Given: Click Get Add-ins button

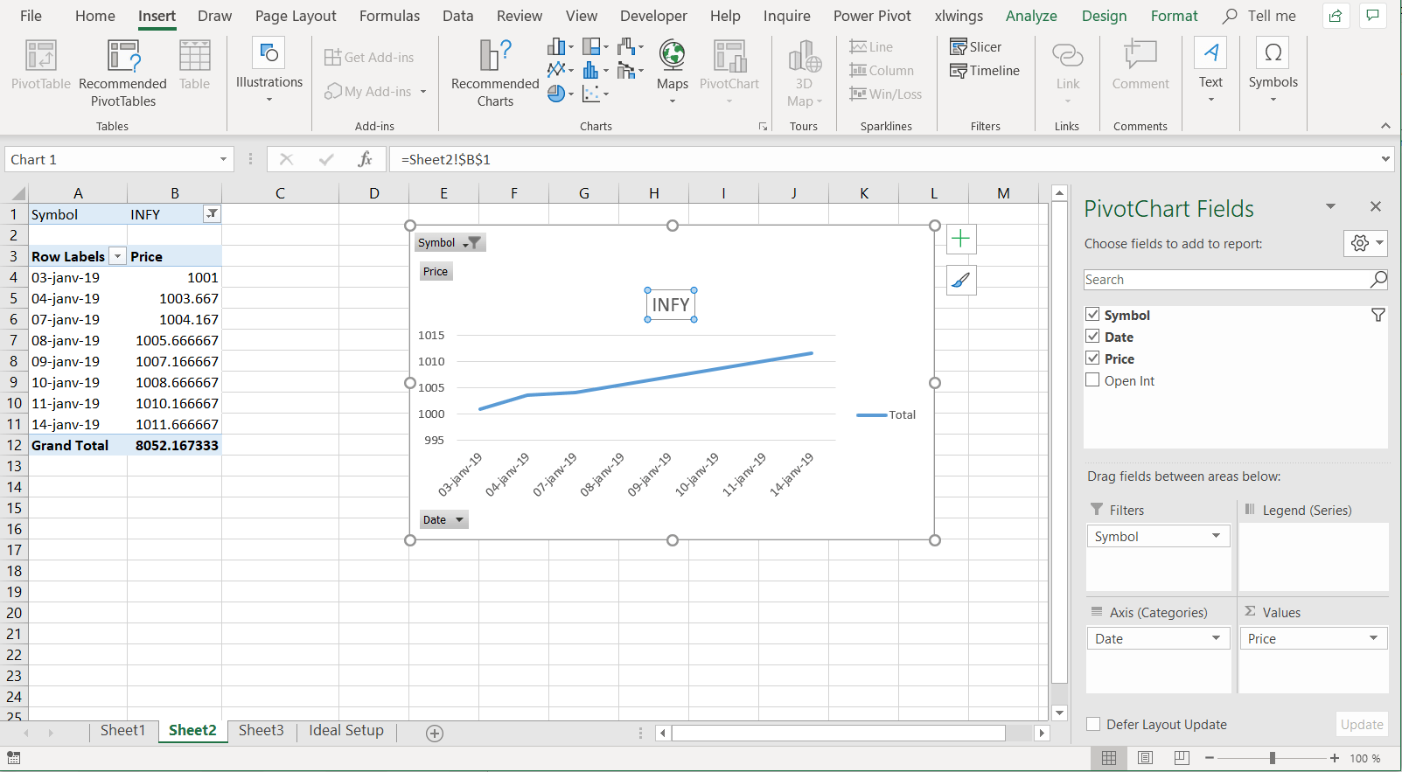Looking at the screenshot, I should pos(369,58).
